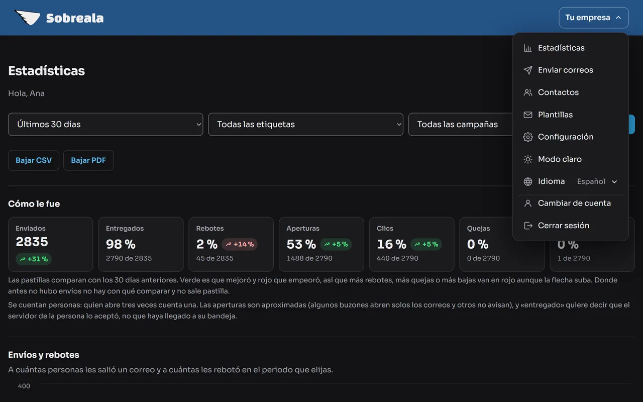643x402 pixels.
Task: Collapse the Tu empresa account menu
Action: (x=594, y=18)
